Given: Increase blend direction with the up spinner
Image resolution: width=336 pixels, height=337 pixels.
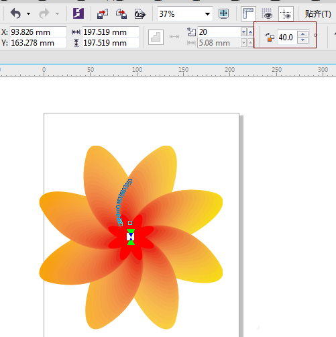Looking at the screenshot, I should [302, 34].
